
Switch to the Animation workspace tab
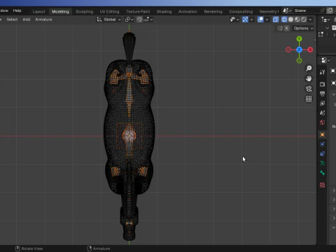tap(188, 11)
